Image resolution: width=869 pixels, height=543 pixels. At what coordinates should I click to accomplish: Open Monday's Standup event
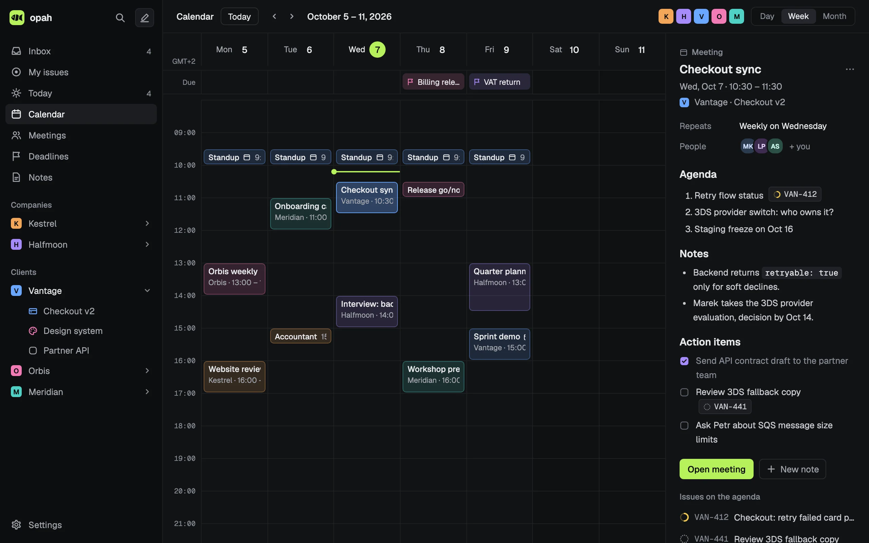tap(235, 157)
